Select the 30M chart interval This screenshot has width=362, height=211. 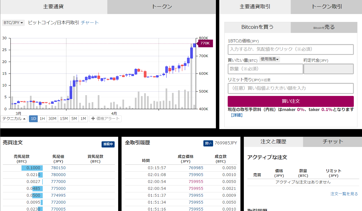coord(52,119)
